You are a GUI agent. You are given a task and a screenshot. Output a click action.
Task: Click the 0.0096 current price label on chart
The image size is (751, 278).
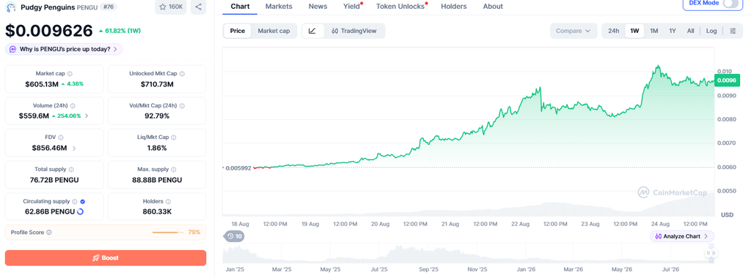tap(727, 80)
